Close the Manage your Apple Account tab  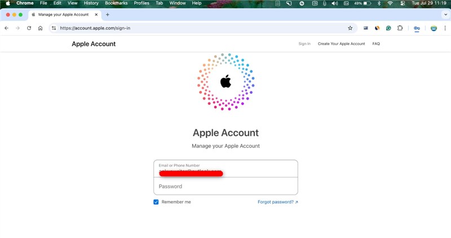click(96, 15)
